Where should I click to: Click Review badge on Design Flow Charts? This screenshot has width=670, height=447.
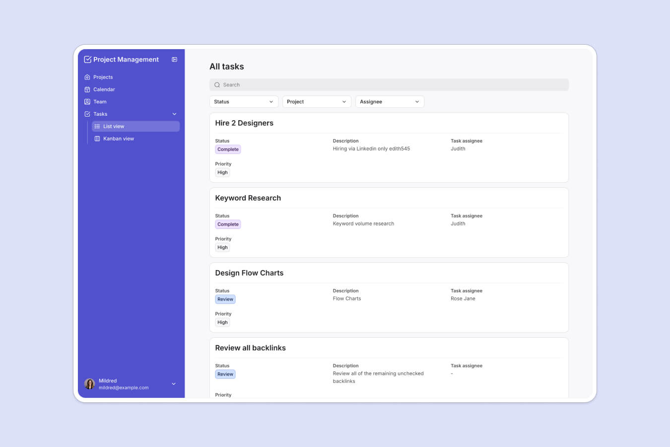225,299
